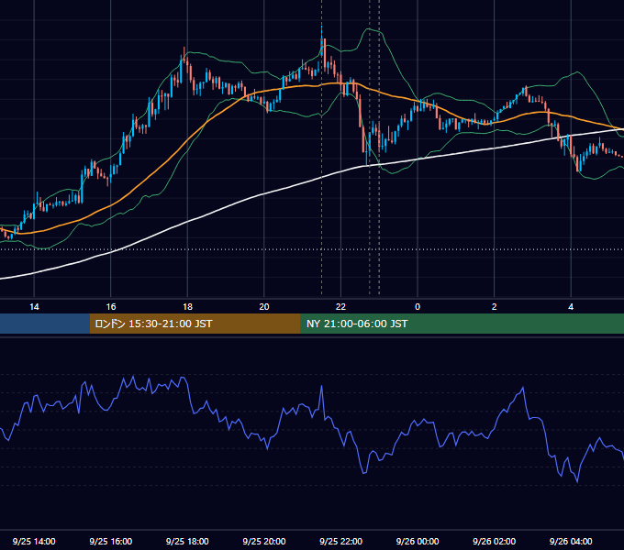Click hour label 16 on chart axis
This screenshot has width=624, height=550.
pos(111,307)
